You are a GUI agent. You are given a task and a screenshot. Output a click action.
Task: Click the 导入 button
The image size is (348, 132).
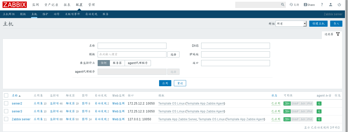point(336,24)
